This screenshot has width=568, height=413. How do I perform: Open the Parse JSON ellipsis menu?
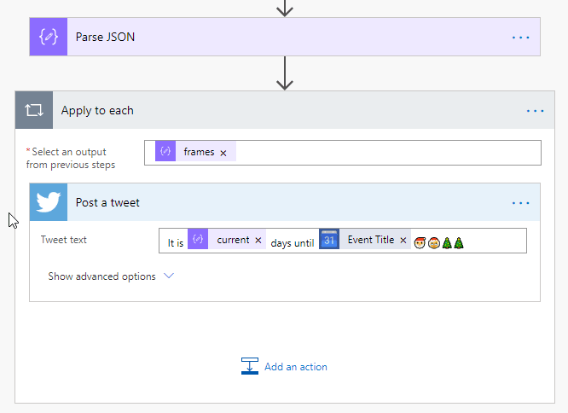(x=520, y=38)
